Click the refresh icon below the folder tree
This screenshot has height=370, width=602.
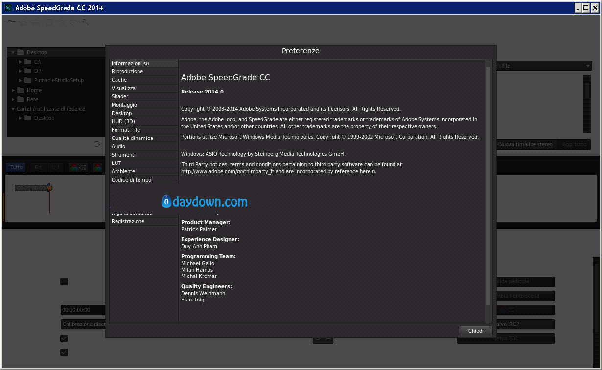pos(97,144)
